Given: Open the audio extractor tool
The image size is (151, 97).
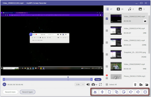Looking at the screenshot, I should pyautogui.click(x=131, y=92).
